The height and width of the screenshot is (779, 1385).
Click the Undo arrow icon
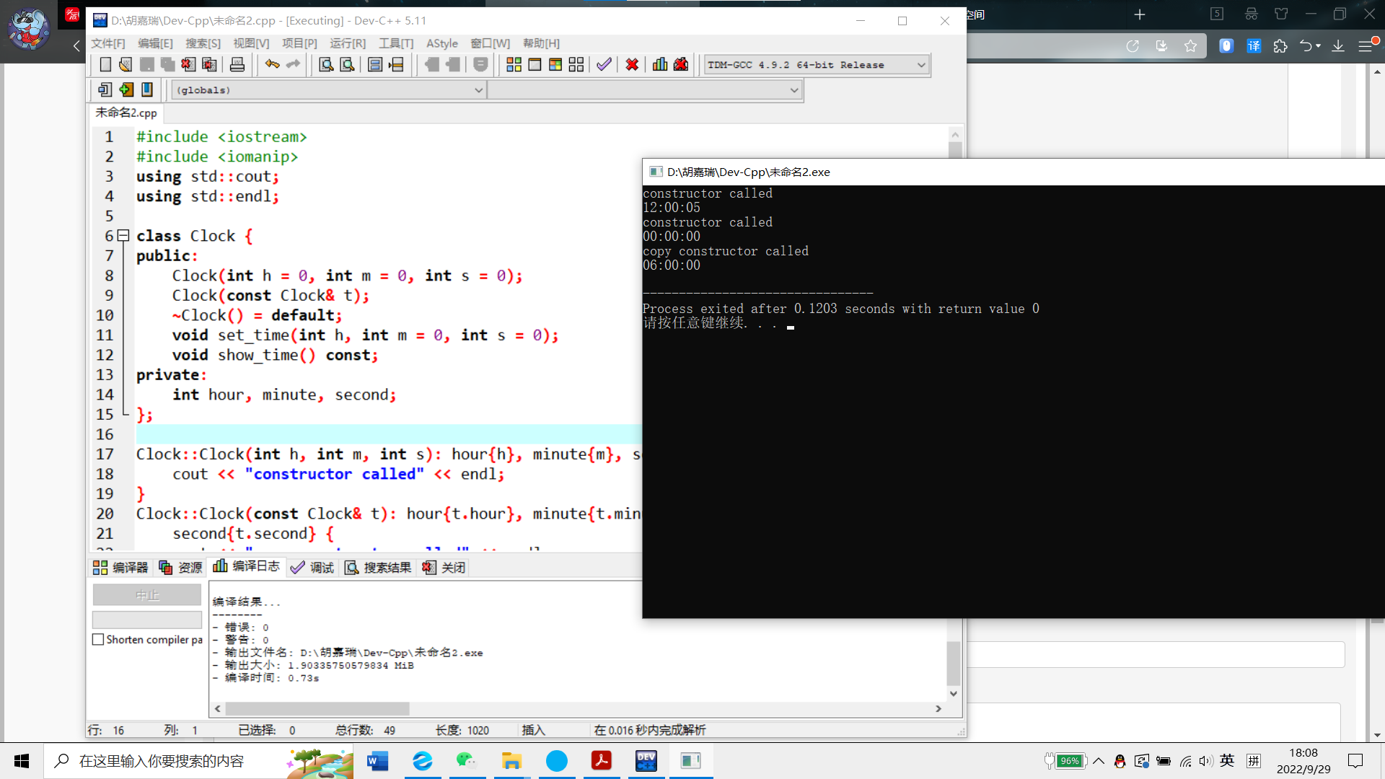pyautogui.click(x=272, y=65)
